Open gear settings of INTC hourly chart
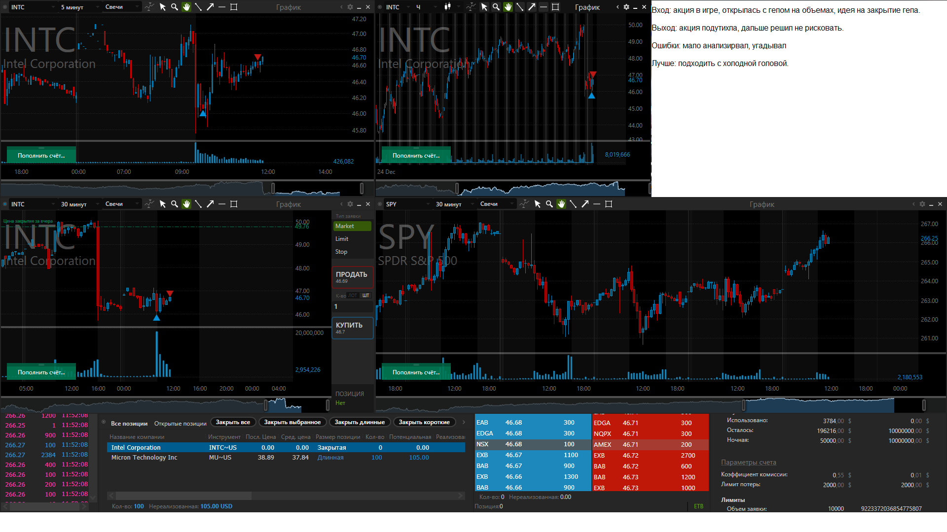This screenshot has height=532, width=947. click(626, 7)
